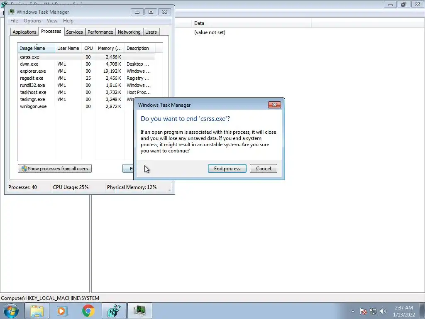Click Physical Memory: 12% status text

[x=132, y=187]
